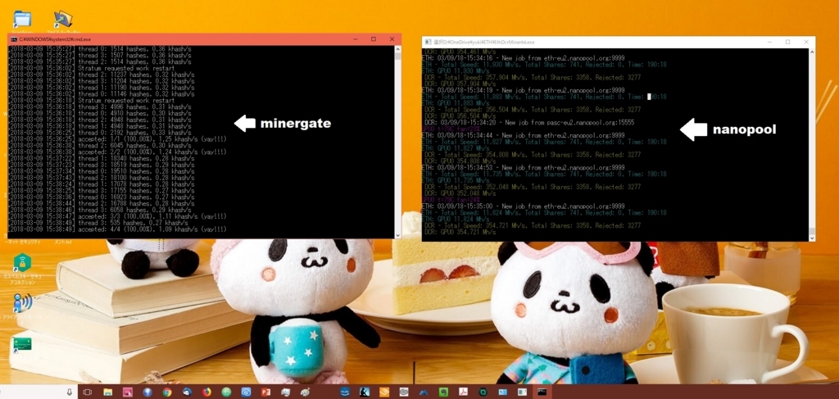The width and height of the screenshot is (839, 399).
Task: Open the printer-like icon in taskbar
Action: [286, 392]
